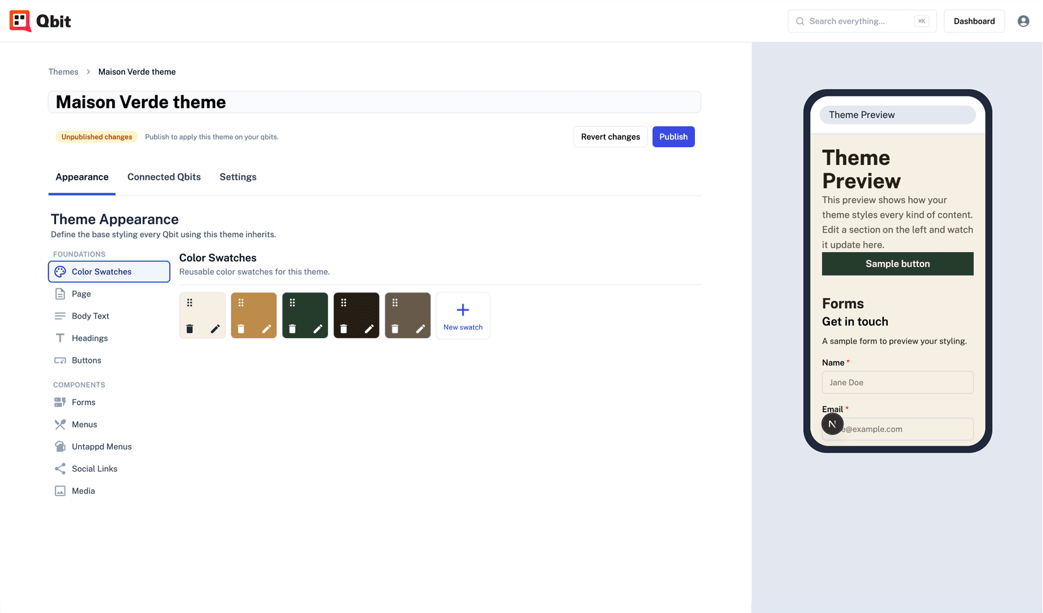This screenshot has width=1043, height=613.
Task: Open the Body Text section
Action: tap(109, 316)
